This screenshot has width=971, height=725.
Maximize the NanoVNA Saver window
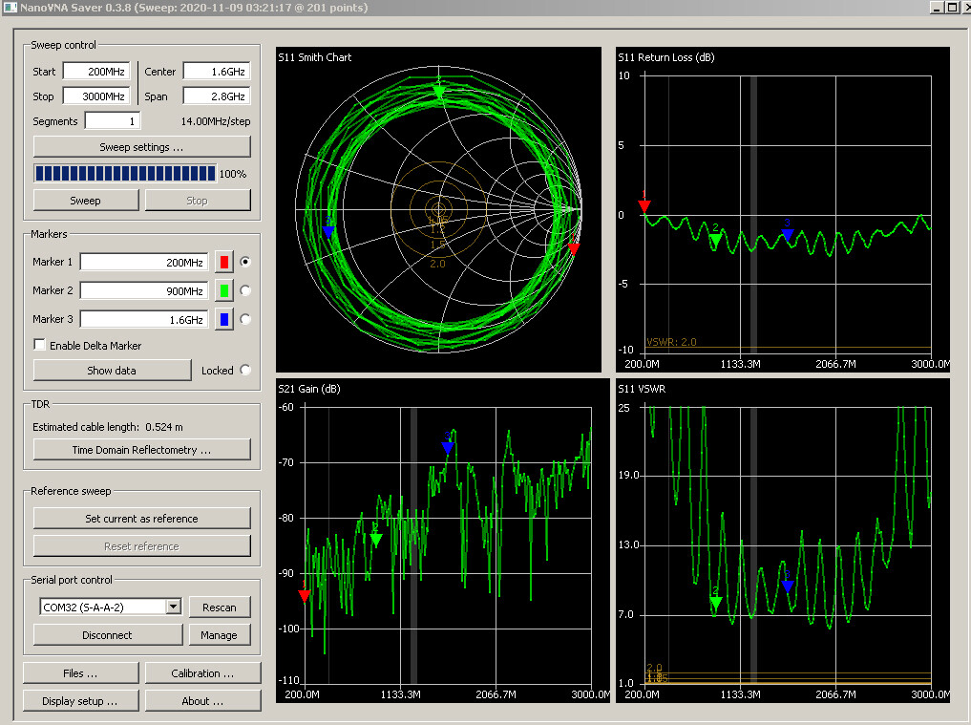[953, 8]
